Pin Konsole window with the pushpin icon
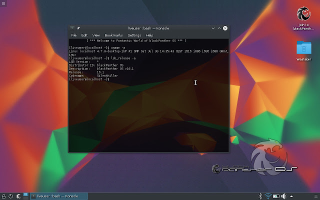This screenshot has height=200, width=320. [78, 28]
